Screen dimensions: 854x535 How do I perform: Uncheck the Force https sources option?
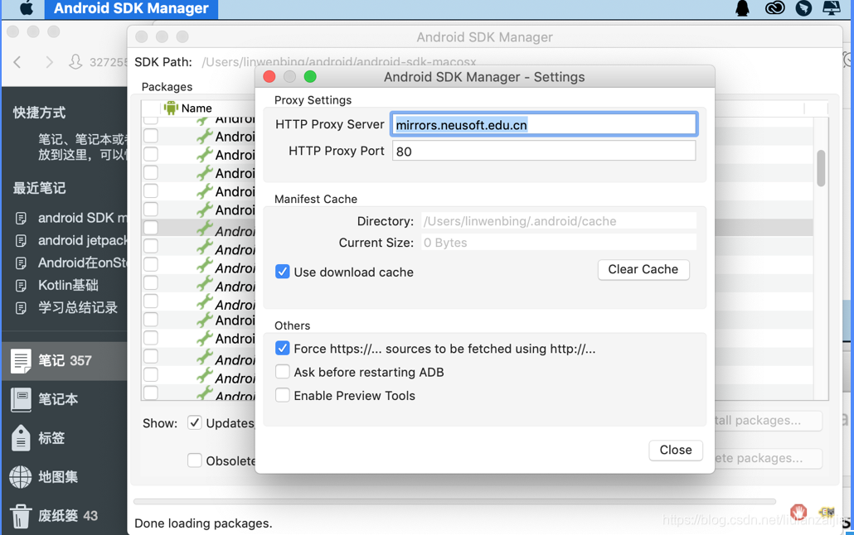[x=283, y=348]
